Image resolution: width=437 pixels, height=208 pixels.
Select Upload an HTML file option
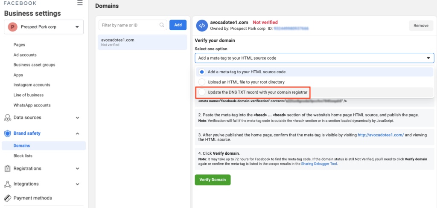click(315, 82)
